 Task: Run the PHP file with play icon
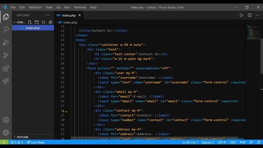(241, 15)
